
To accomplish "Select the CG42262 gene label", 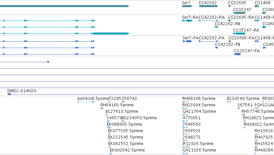I will pyautogui.click(x=208, y=3).
